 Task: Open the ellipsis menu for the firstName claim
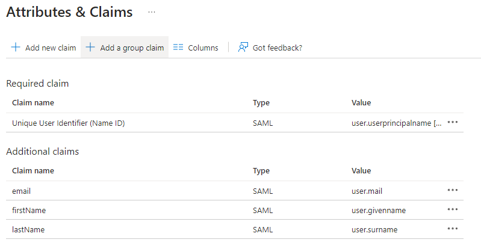(x=453, y=209)
